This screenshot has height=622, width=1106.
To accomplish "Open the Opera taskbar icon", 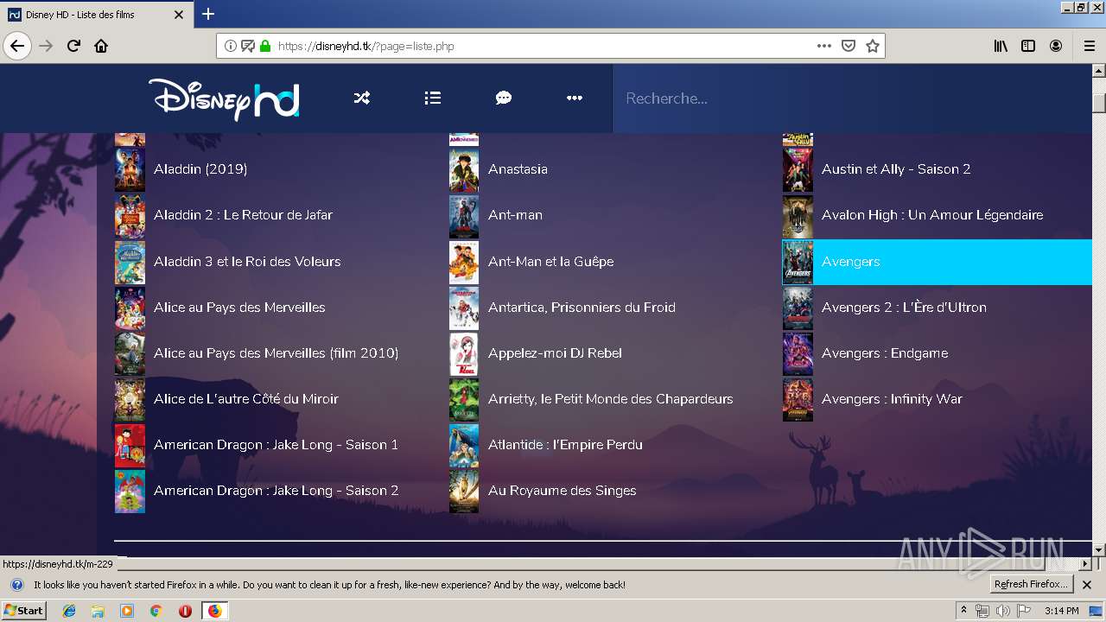I will [x=185, y=611].
